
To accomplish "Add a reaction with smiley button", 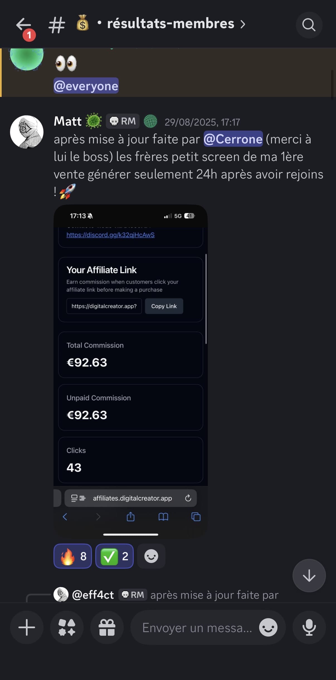I will (151, 556).
